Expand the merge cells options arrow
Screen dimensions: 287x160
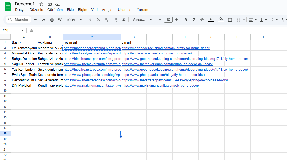click(x=244, y=20)
